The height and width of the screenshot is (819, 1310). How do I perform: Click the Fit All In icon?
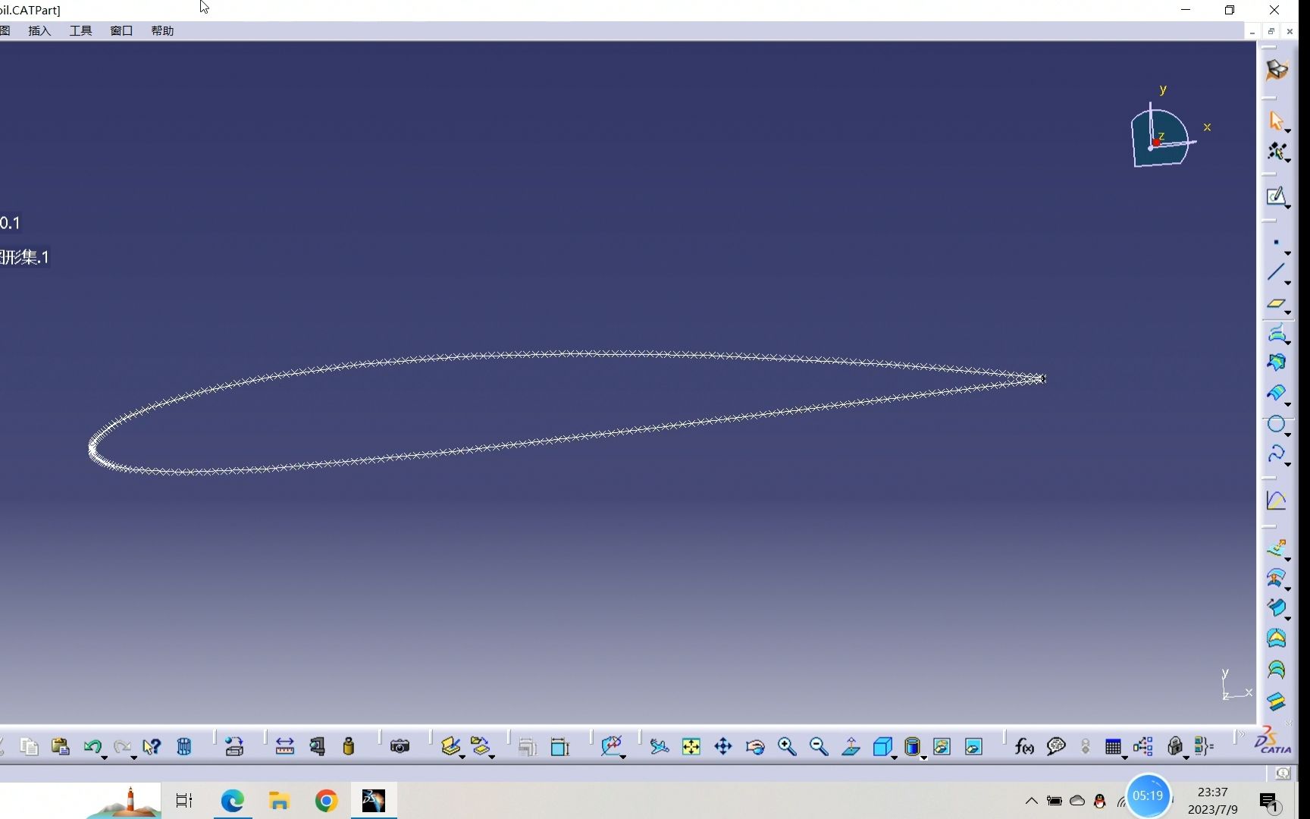691,746
